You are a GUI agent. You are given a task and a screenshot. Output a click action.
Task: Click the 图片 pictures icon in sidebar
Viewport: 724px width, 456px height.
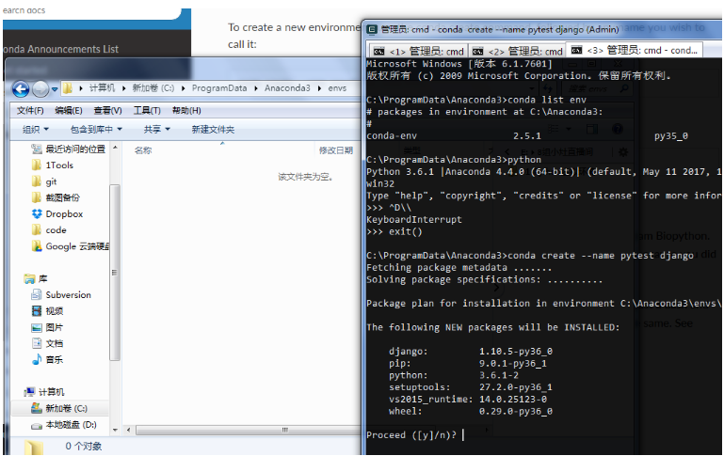(37, 327)
